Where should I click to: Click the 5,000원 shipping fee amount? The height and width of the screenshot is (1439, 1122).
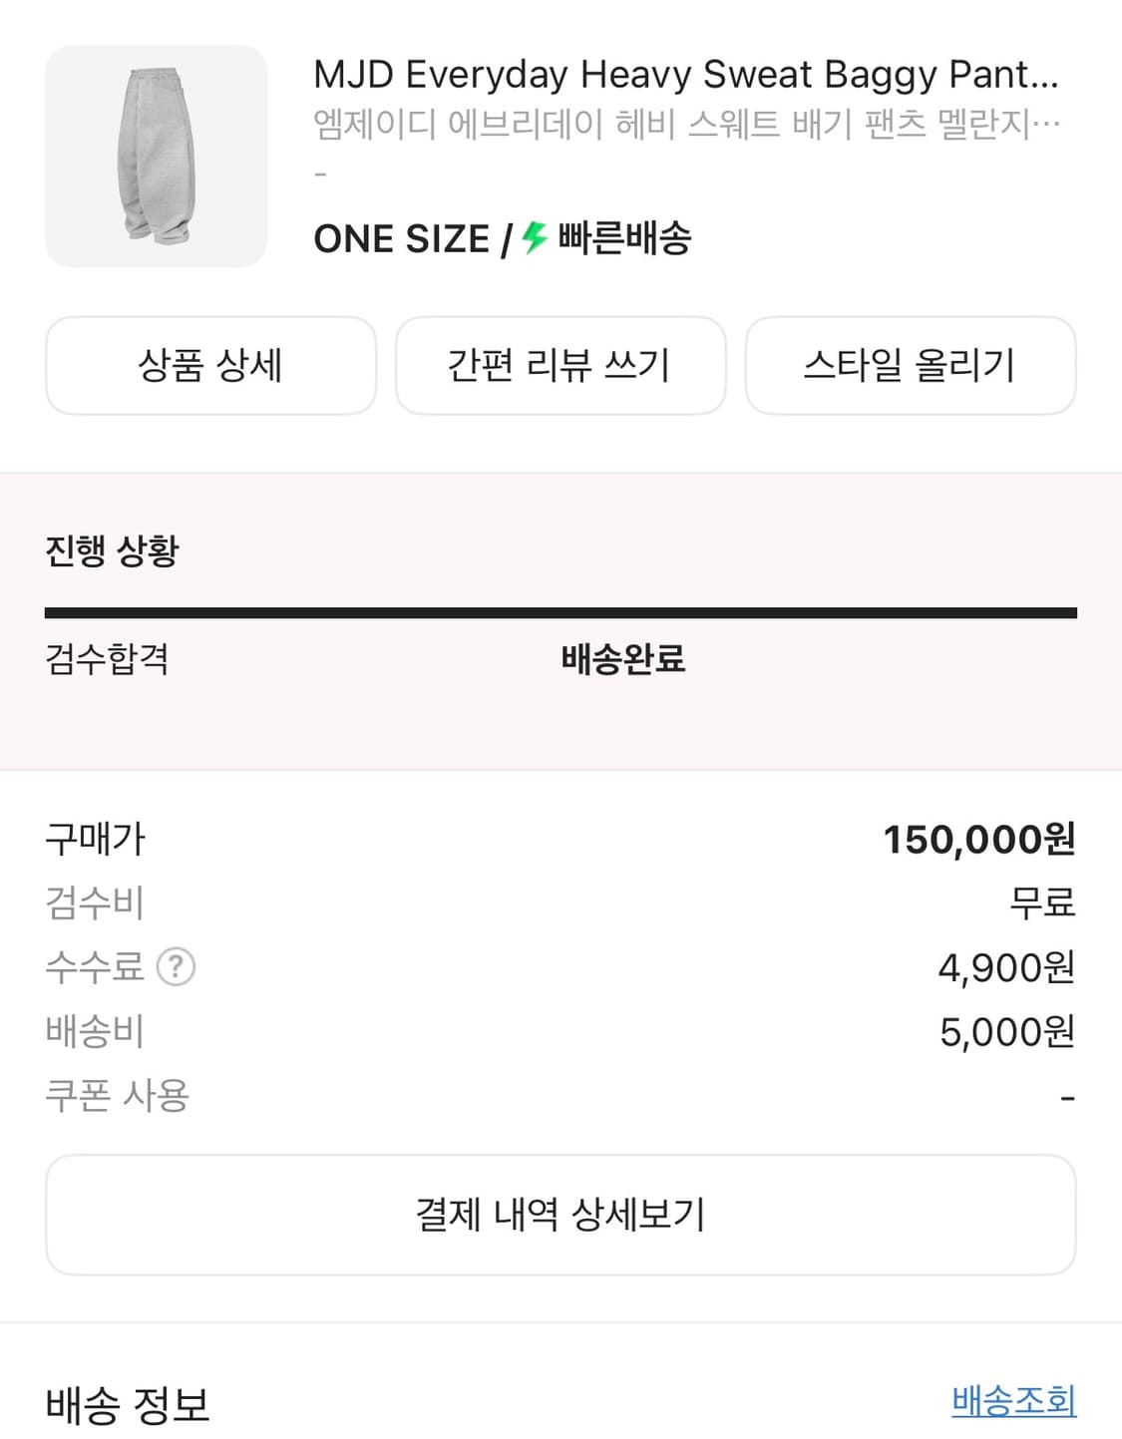click(1007, 1032)
